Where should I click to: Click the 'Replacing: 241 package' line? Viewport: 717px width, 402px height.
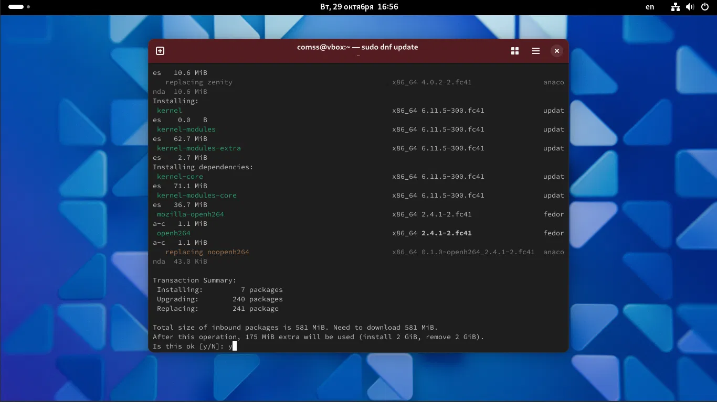218,309
